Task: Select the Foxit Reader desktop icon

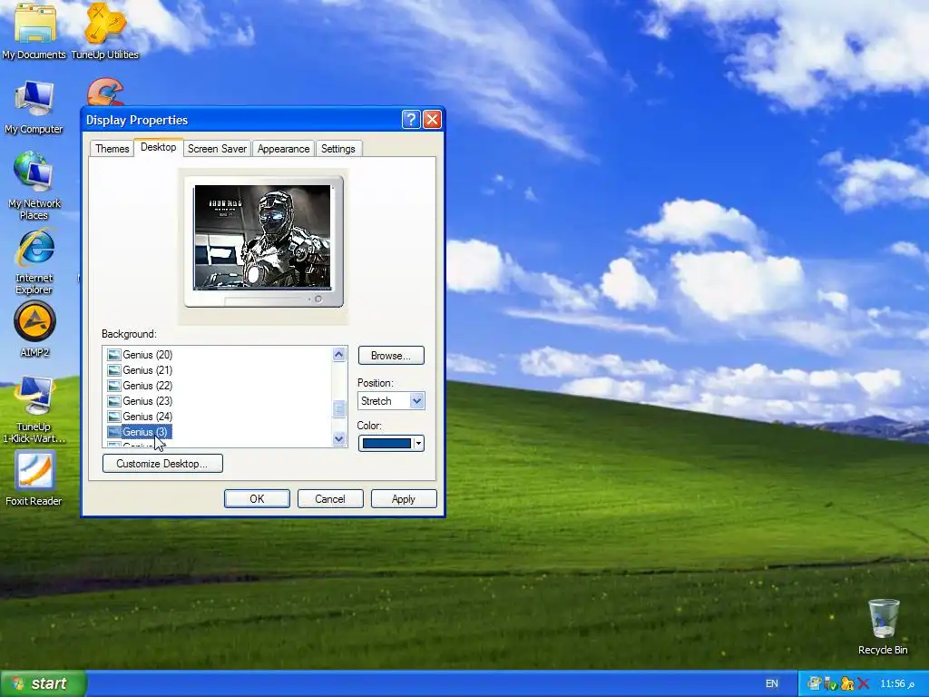Action: (34, 478)
